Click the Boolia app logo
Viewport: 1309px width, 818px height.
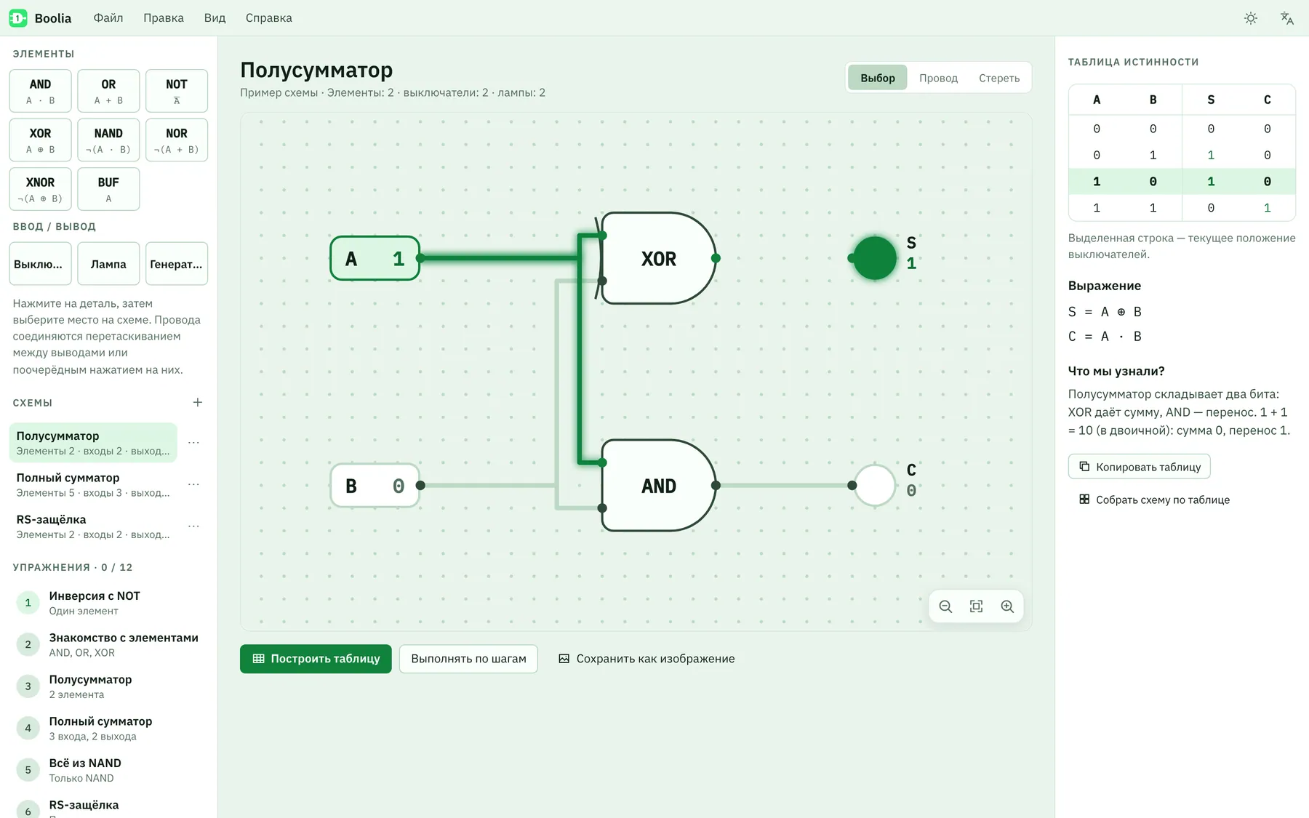[x=18, y=18]
